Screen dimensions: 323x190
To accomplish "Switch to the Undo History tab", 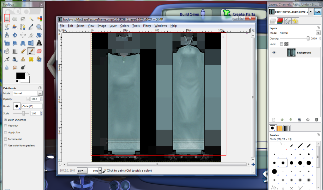I will (x=295, y=21).
